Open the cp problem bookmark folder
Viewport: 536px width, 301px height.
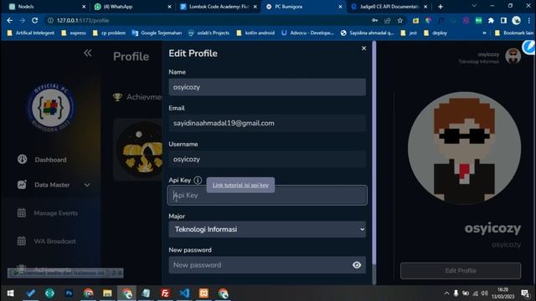(109, 33)
